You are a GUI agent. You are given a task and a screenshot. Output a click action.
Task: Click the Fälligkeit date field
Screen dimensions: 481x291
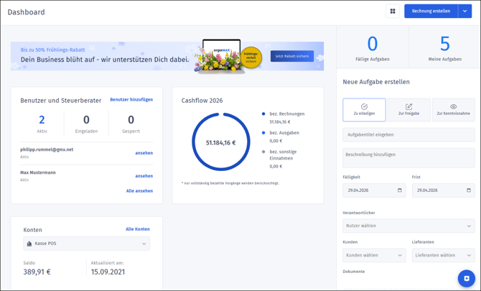[x=374, y=190]
